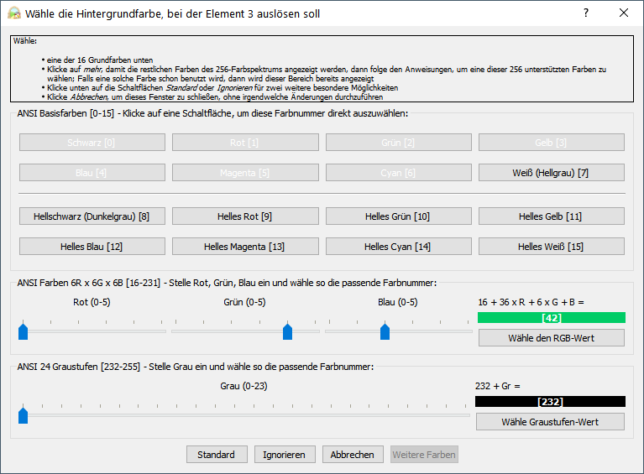Click the 'Grün (0-5)' label

click(x=245, y=302)
